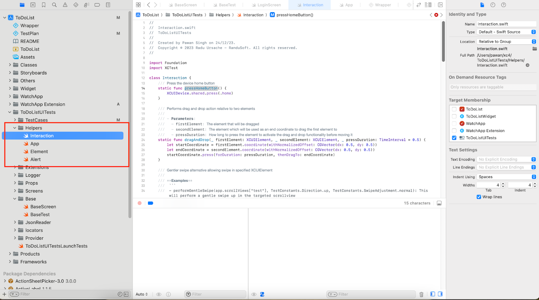Screen dimensions: 539x300
Task: Toggle WatchApp target membership checkbox
Action: (454, 124)
